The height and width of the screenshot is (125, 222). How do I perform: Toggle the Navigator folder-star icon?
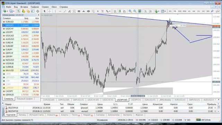pyautogui.click(x=28, y=11)
